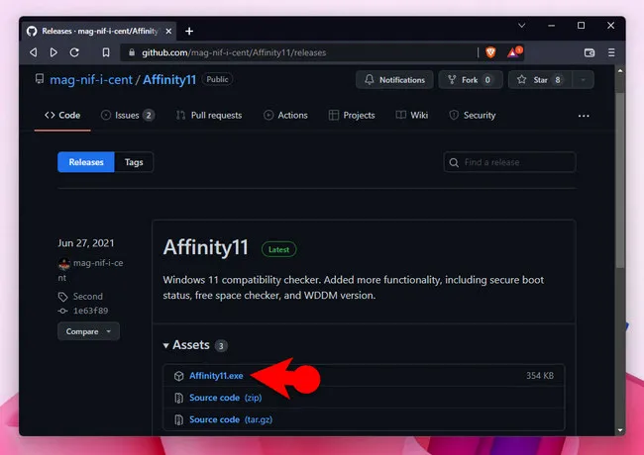Click the page vertical scrollbar thumb
The height and width of the screenshot is (455, 644).
coord(620,180)
